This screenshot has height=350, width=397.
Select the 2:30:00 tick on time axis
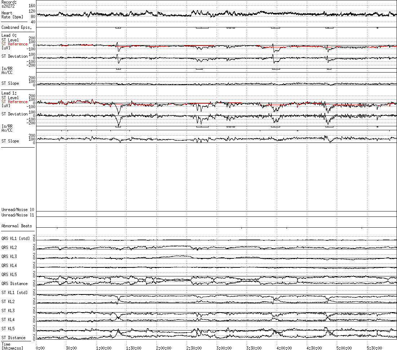(193, 348)
